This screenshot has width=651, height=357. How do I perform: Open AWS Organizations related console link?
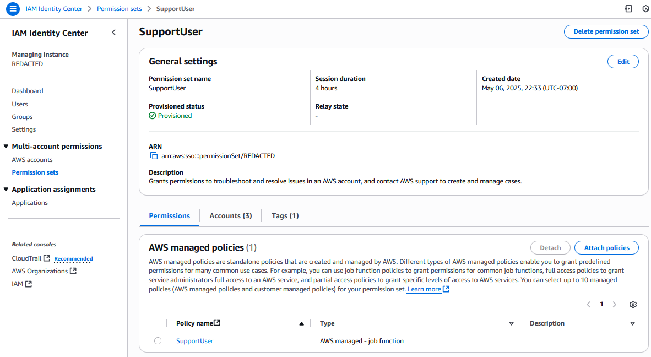pyautogui.click(x=40, y=271)
